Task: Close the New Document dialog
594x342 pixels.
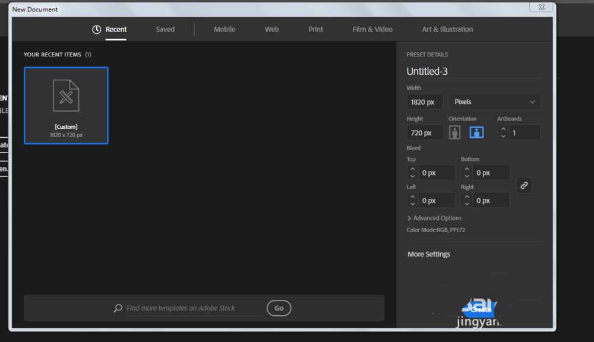Action: click(542, 7)
